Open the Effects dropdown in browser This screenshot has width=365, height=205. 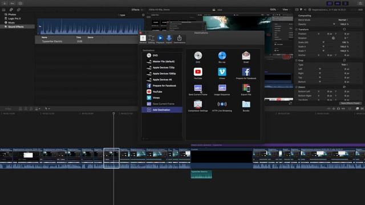137,10
